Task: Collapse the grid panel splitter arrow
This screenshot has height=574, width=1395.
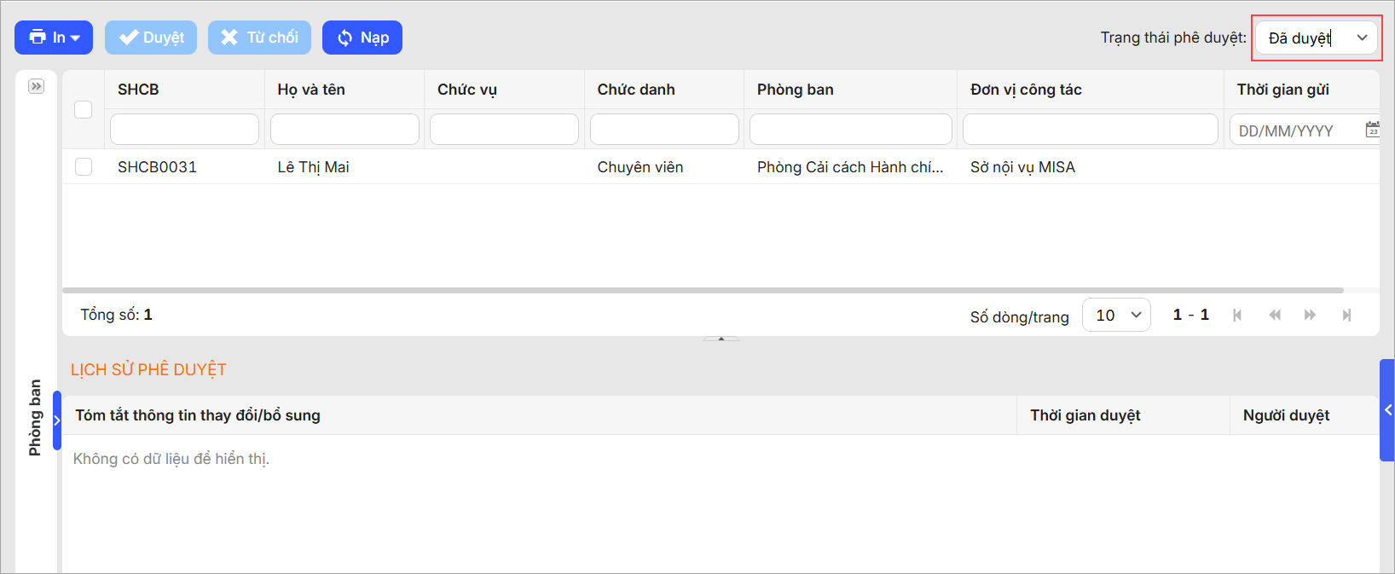Action: [721, 339]
